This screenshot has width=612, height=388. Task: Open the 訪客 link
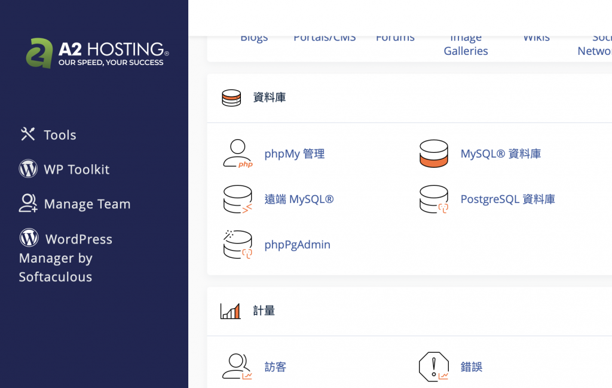pyautogui.click(x=276, y=367)
